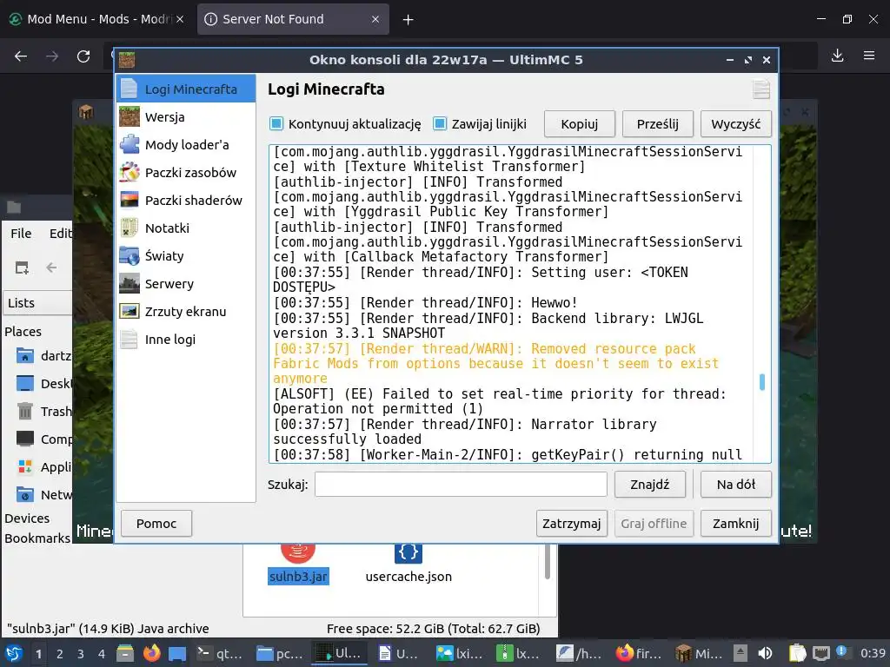Click the Pomoc button
Viewport: 890px width, 667px height.
(156, 524)
